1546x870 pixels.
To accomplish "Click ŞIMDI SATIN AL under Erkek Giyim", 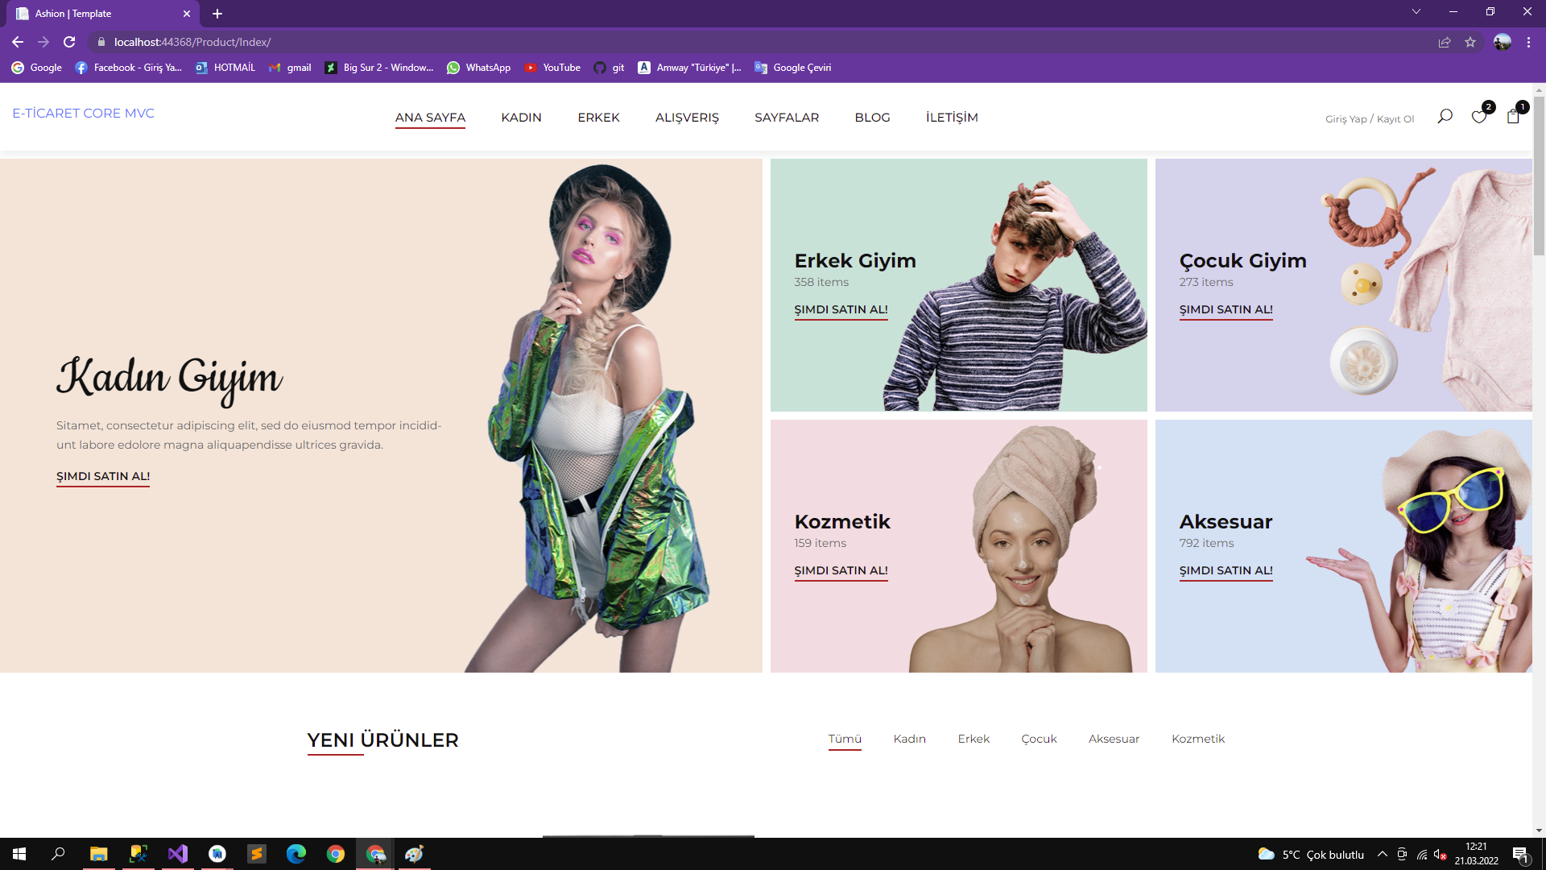I will point(841,309).
